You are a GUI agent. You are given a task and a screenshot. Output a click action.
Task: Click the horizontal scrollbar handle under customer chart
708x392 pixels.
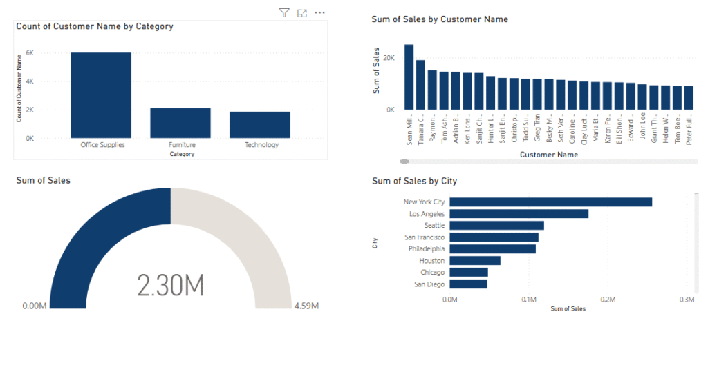[404, 161]
